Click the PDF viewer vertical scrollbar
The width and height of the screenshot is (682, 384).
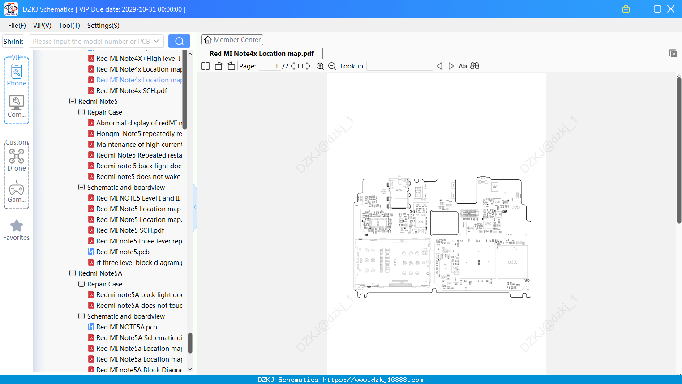679,150
